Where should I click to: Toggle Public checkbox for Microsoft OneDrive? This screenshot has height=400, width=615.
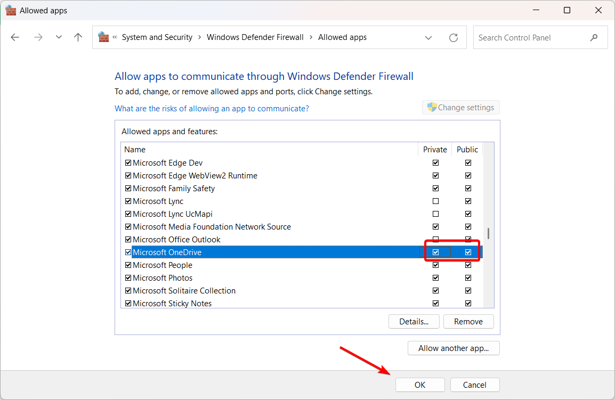point(468,252)
